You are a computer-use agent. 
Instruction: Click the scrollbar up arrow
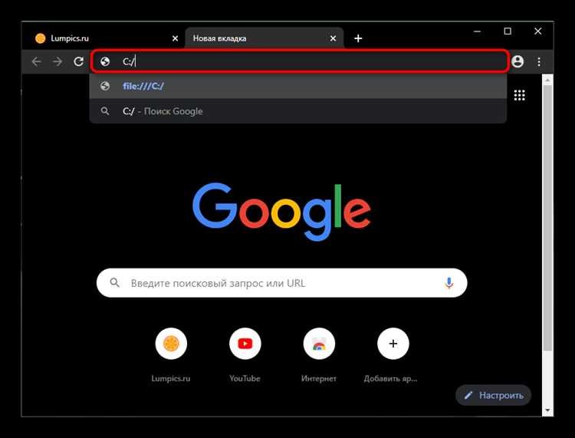(x=547, y=80)
